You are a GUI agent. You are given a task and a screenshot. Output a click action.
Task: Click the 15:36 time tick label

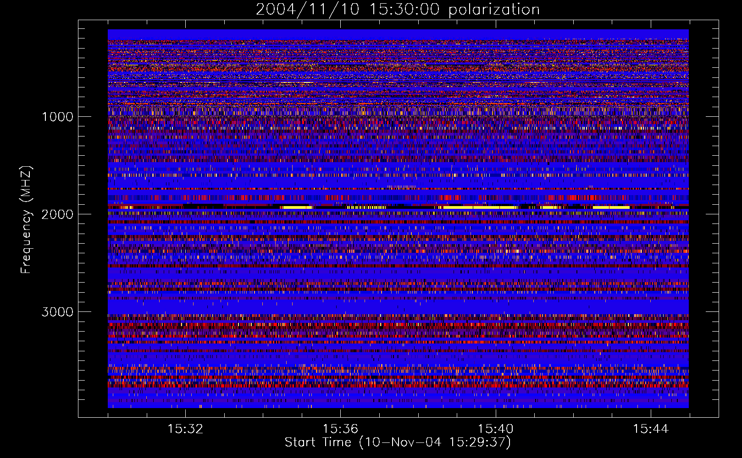coord(340,429)
